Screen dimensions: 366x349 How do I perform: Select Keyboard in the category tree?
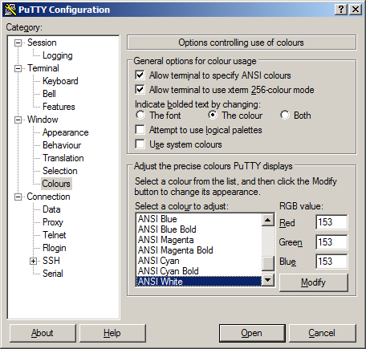(x=60, y=81)
